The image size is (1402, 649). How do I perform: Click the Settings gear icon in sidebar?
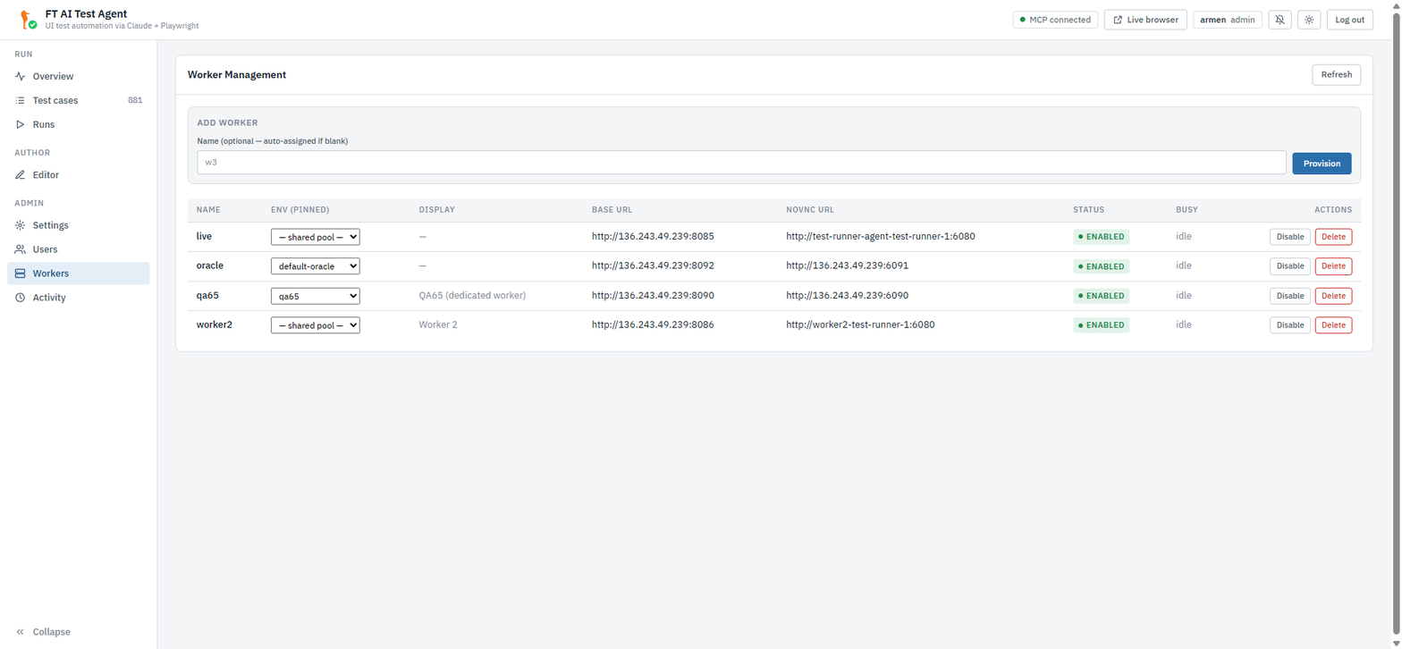pyautogui.click(x=21, y=225)
